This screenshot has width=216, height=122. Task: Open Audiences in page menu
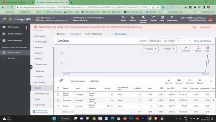(39, 53)
